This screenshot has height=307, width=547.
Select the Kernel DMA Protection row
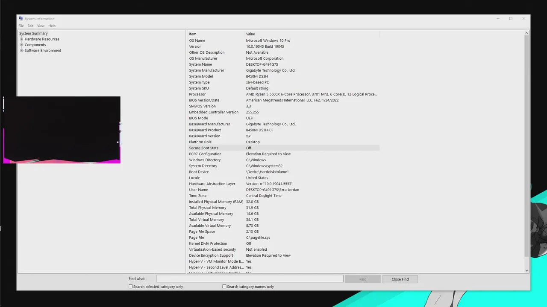tap(283, 243)
